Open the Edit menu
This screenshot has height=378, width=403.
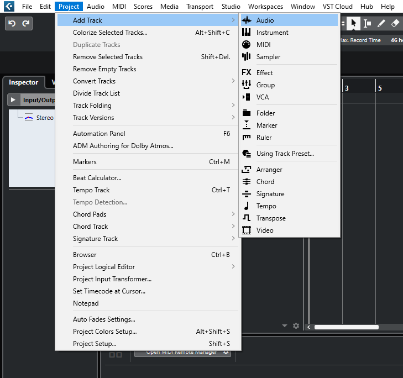[x=45, y=7]
